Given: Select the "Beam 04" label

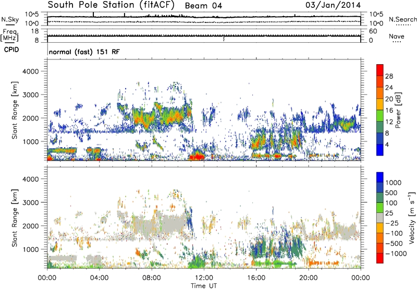Looking at the screenshot, I should (x=203, y=6).
